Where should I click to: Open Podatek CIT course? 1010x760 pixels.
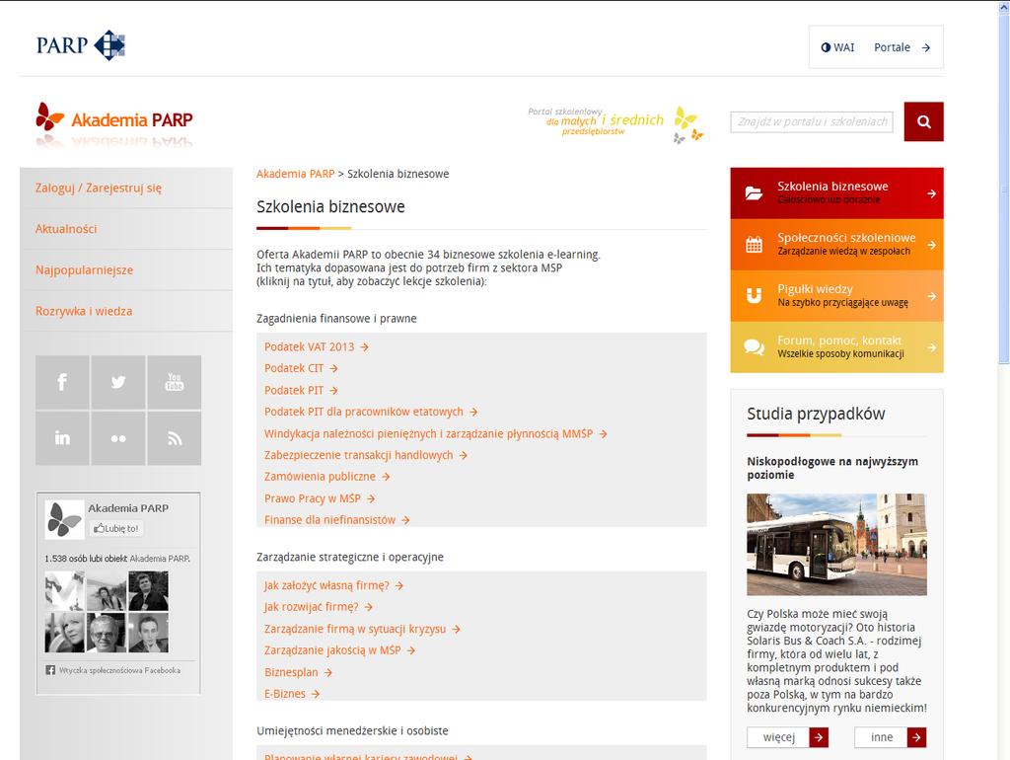301,369
